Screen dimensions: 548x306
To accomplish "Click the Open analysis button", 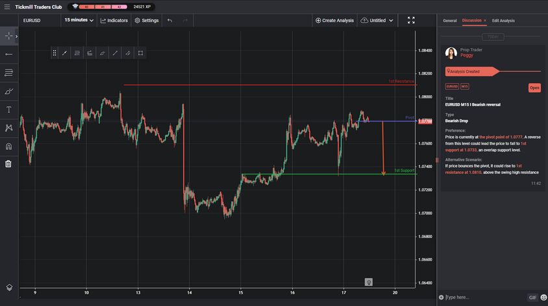I will pyautogui.click(x=534, y=88).
